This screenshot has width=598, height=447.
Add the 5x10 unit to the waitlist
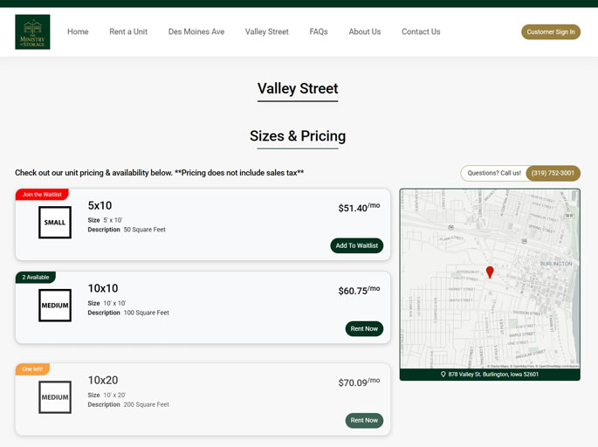click(356, 246)
